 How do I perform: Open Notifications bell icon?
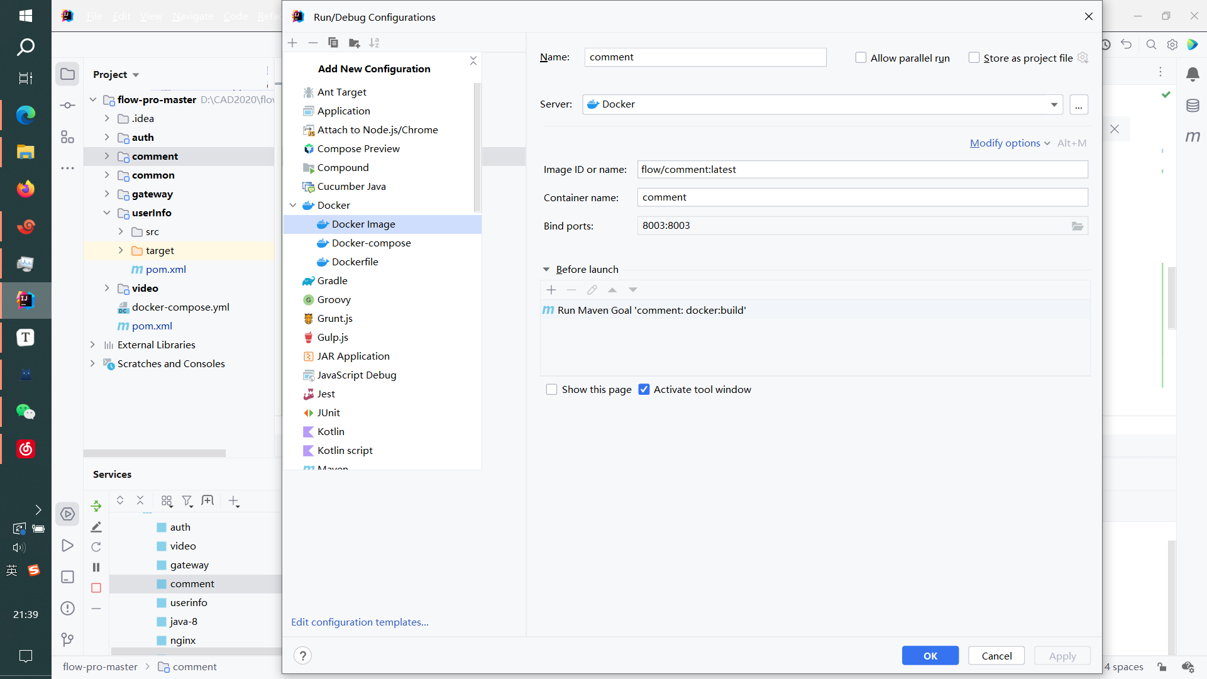point(1193,74)
